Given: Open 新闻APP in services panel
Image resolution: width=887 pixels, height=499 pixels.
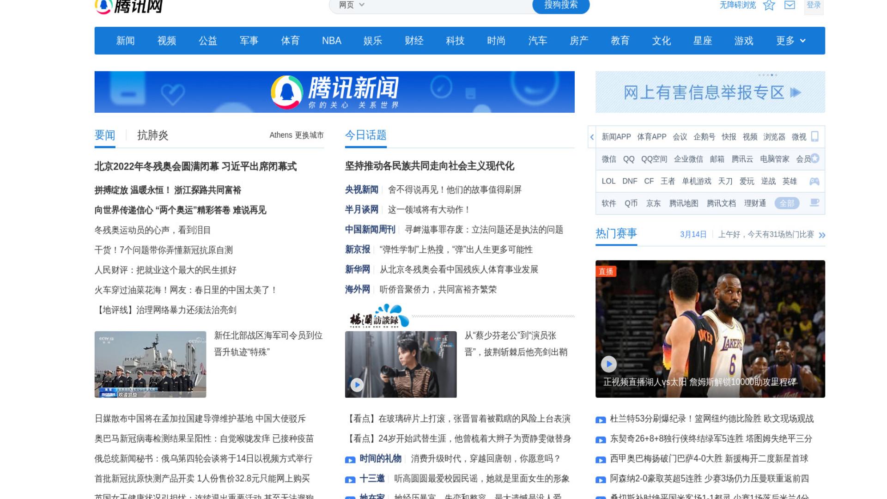Looking at the screenshot, I should tap(616, 137).
